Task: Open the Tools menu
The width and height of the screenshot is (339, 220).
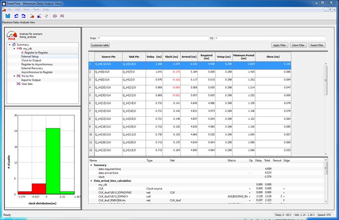Action: click(36, 9)
